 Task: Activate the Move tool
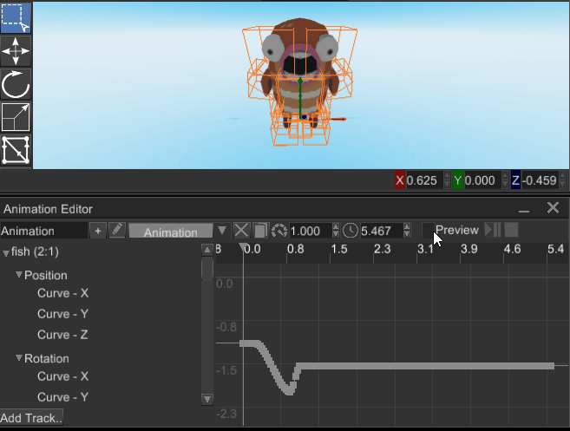coord(16,51)
